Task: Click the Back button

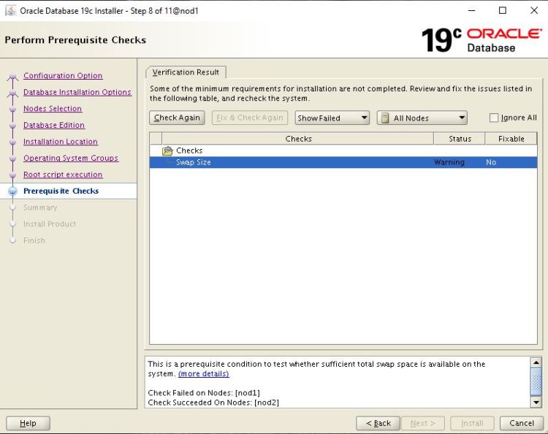Action: tap(378, 423)
